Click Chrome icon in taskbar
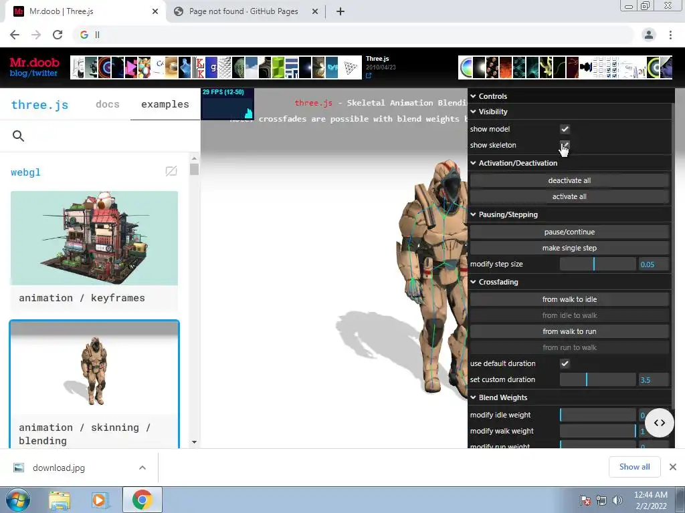This screenshot has width=685, height=513. point(142,500)
